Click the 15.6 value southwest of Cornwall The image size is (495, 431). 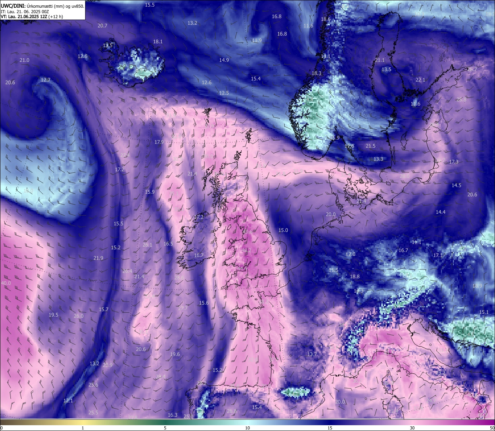204,303
